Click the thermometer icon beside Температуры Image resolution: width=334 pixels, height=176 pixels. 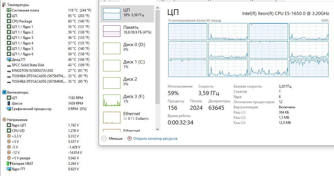coord(4,5)
